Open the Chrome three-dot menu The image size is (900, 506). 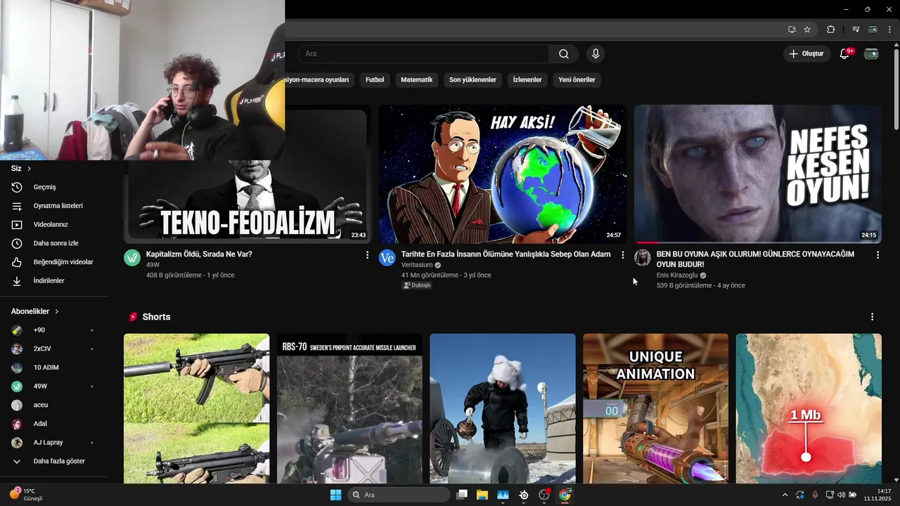(x=889, y=30)
